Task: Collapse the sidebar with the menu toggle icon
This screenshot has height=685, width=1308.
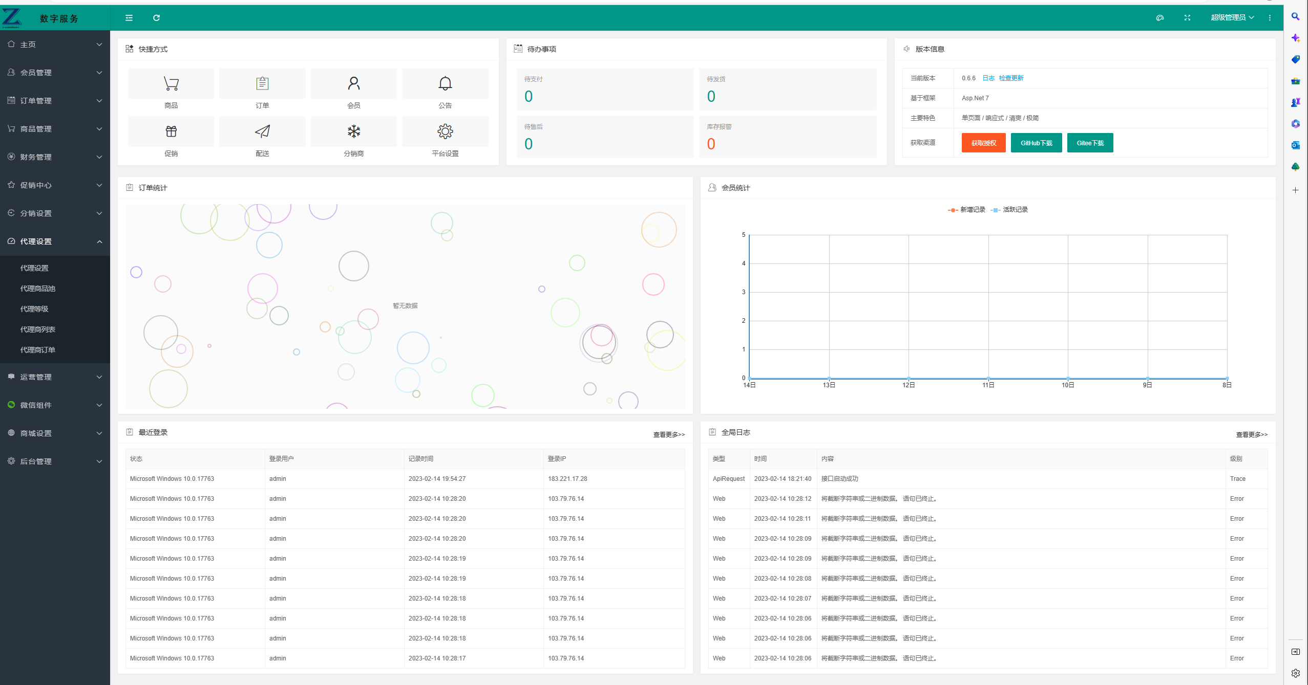Action: click(x=129, y=18)
